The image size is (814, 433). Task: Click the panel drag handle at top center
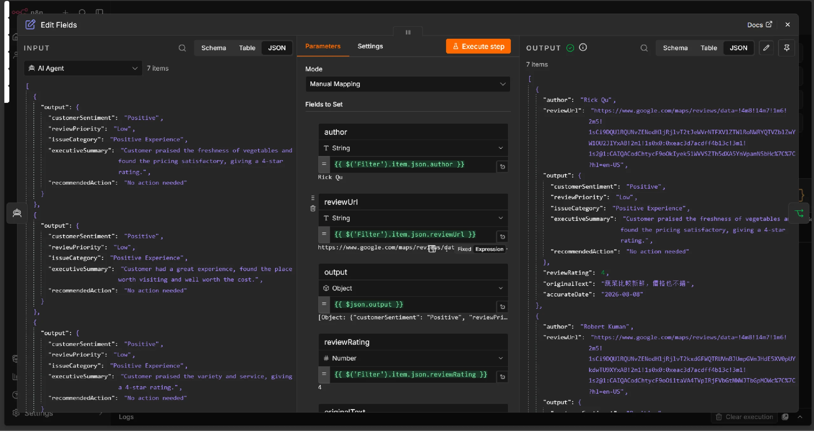point(408,32)
